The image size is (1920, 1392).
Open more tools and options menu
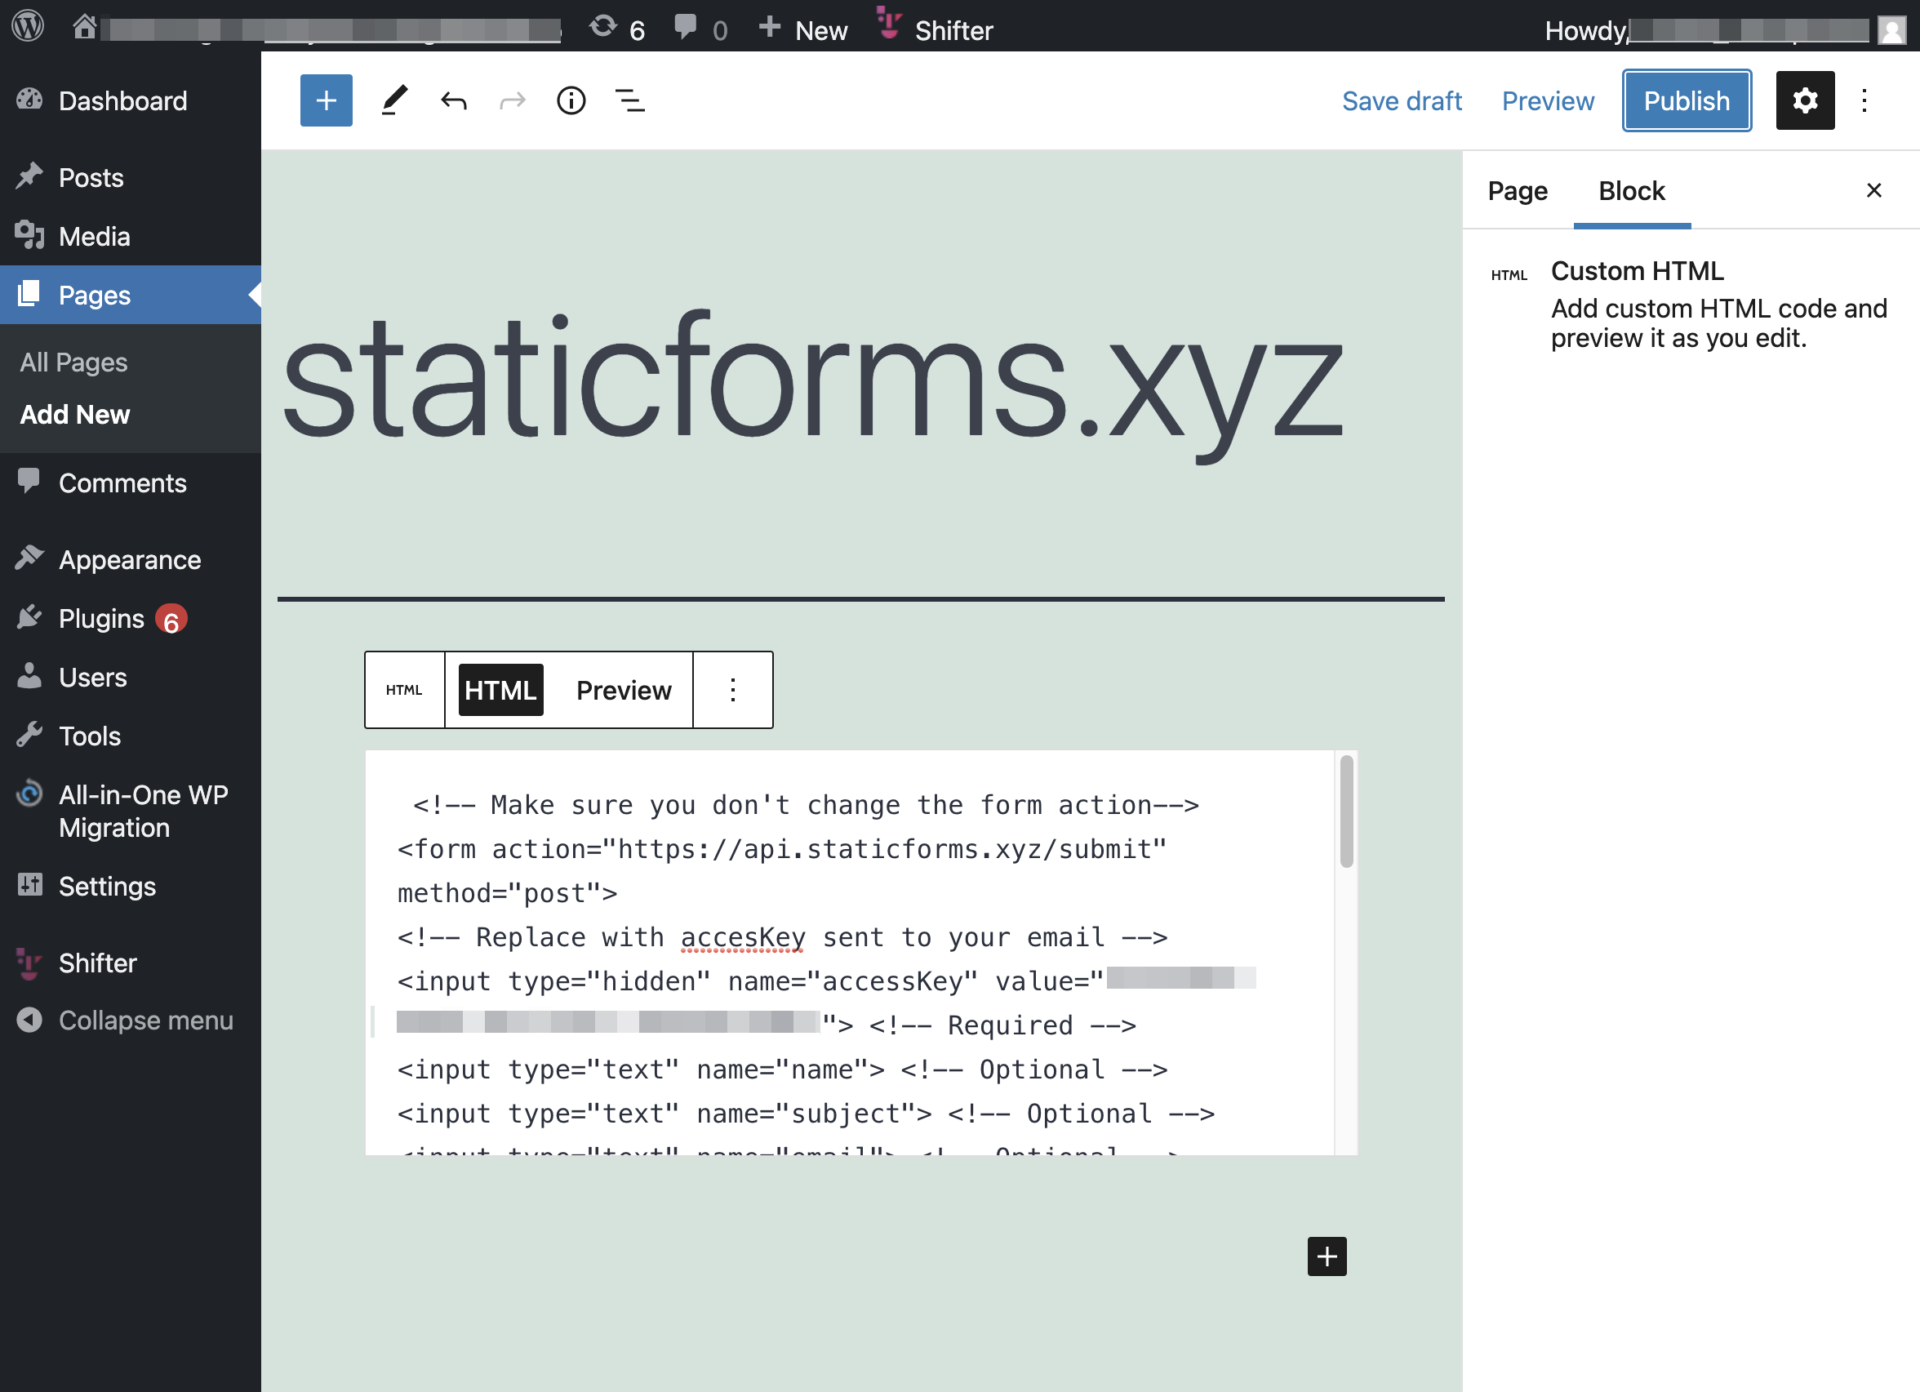[x=1864, y=100]
